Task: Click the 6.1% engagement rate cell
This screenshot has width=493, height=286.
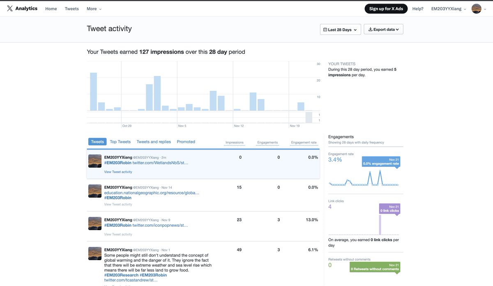Action: 313,250
